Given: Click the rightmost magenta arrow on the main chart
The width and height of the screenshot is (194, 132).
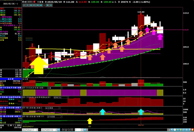Looking at the screenshot, I should point(160,37).
